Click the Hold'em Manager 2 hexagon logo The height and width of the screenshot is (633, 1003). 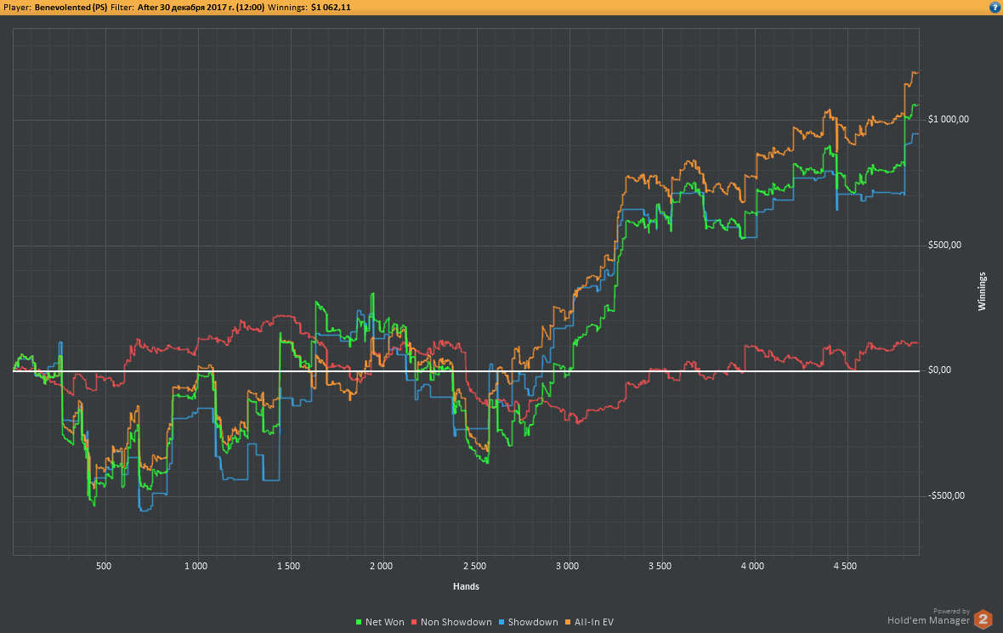pyautogui.click(x=983, y=619)
